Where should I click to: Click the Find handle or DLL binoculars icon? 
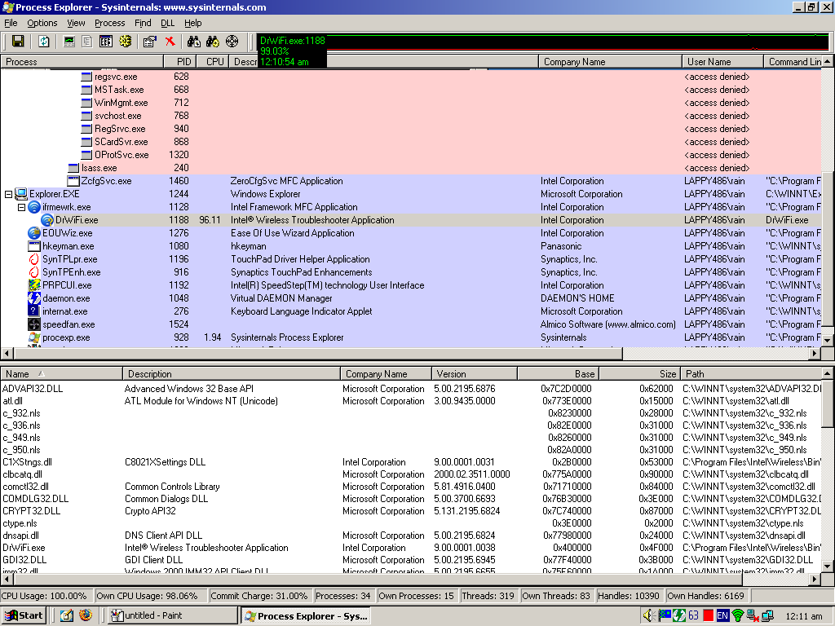pos(194,42)
